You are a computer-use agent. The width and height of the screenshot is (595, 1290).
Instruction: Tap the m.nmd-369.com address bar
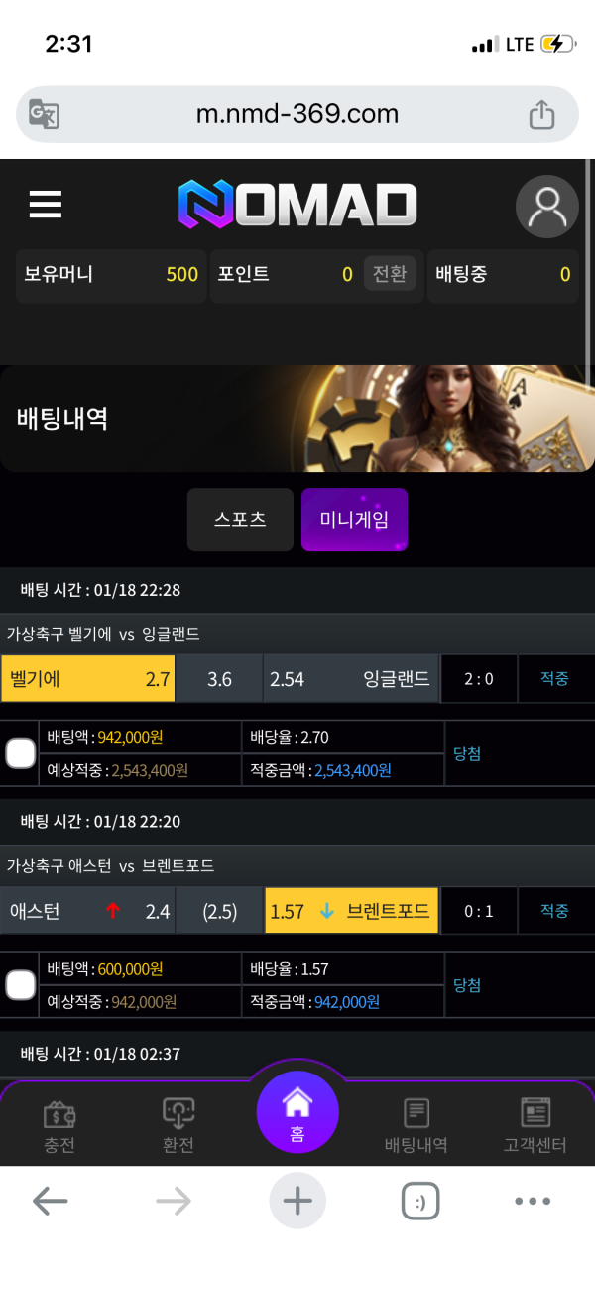(297, 114)
